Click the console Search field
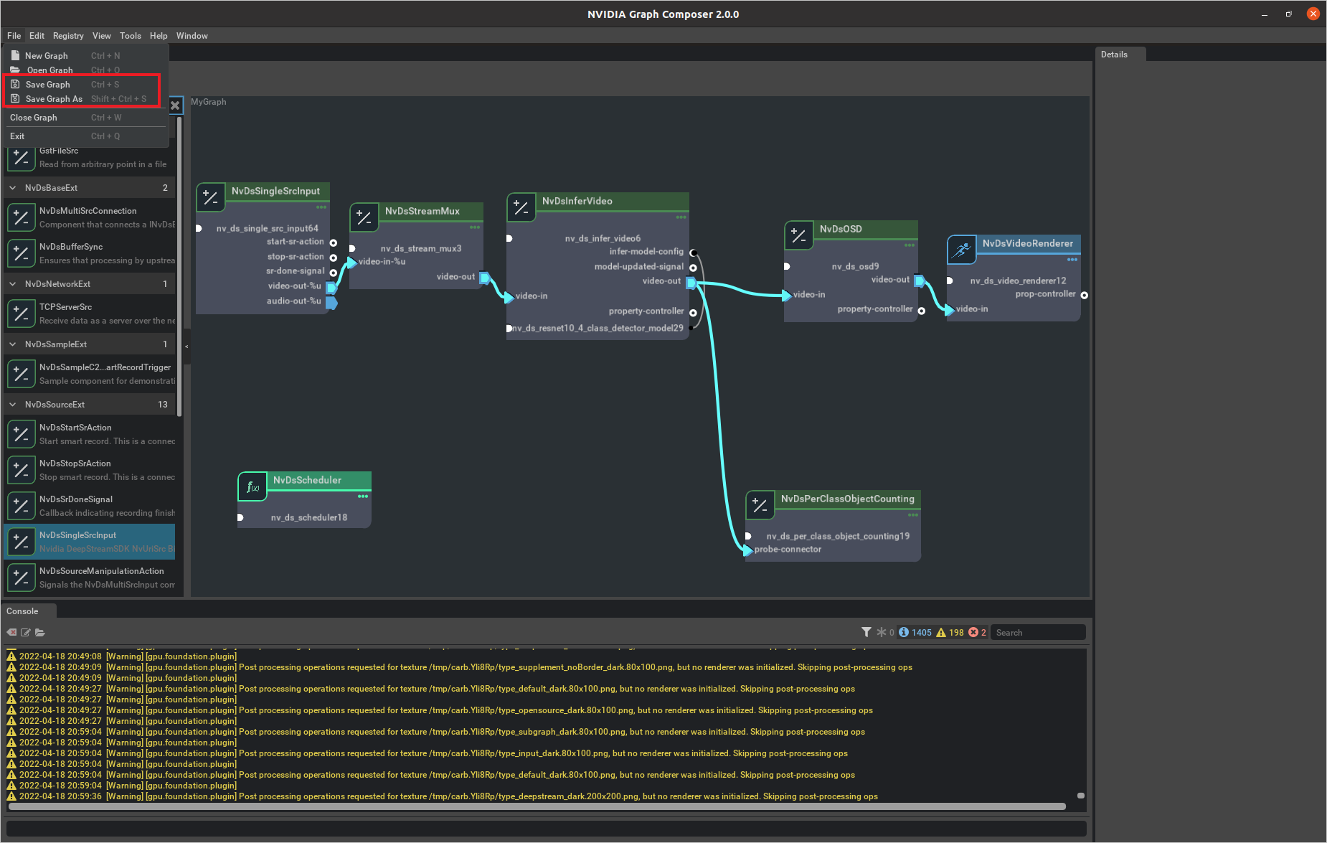 pos(1037,632)
